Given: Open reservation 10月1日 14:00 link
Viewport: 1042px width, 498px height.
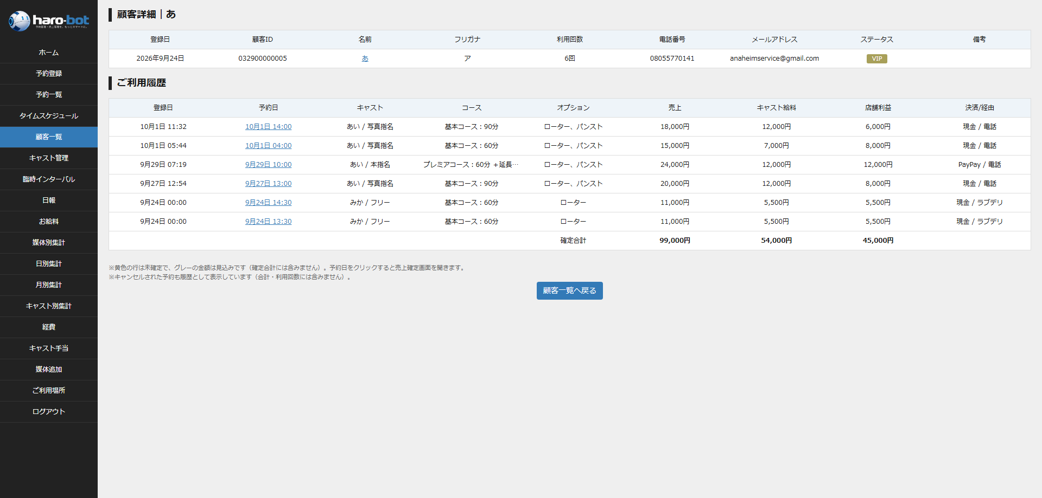Looking at the screenshot, I should [x=268, y=127].
